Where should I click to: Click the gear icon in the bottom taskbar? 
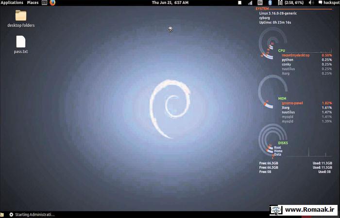[x=11, y=215]
